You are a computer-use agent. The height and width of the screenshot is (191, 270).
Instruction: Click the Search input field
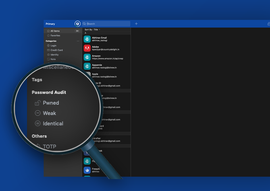tap(107, 24)
